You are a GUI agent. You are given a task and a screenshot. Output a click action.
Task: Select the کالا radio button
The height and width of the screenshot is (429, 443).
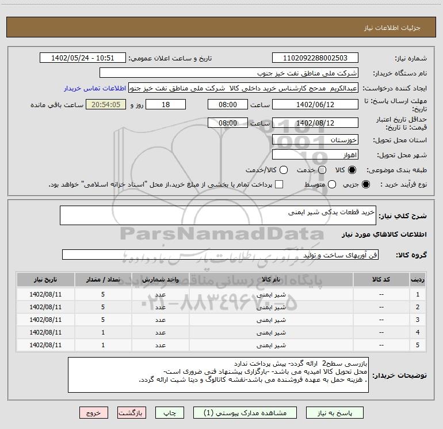coord(352,170)
